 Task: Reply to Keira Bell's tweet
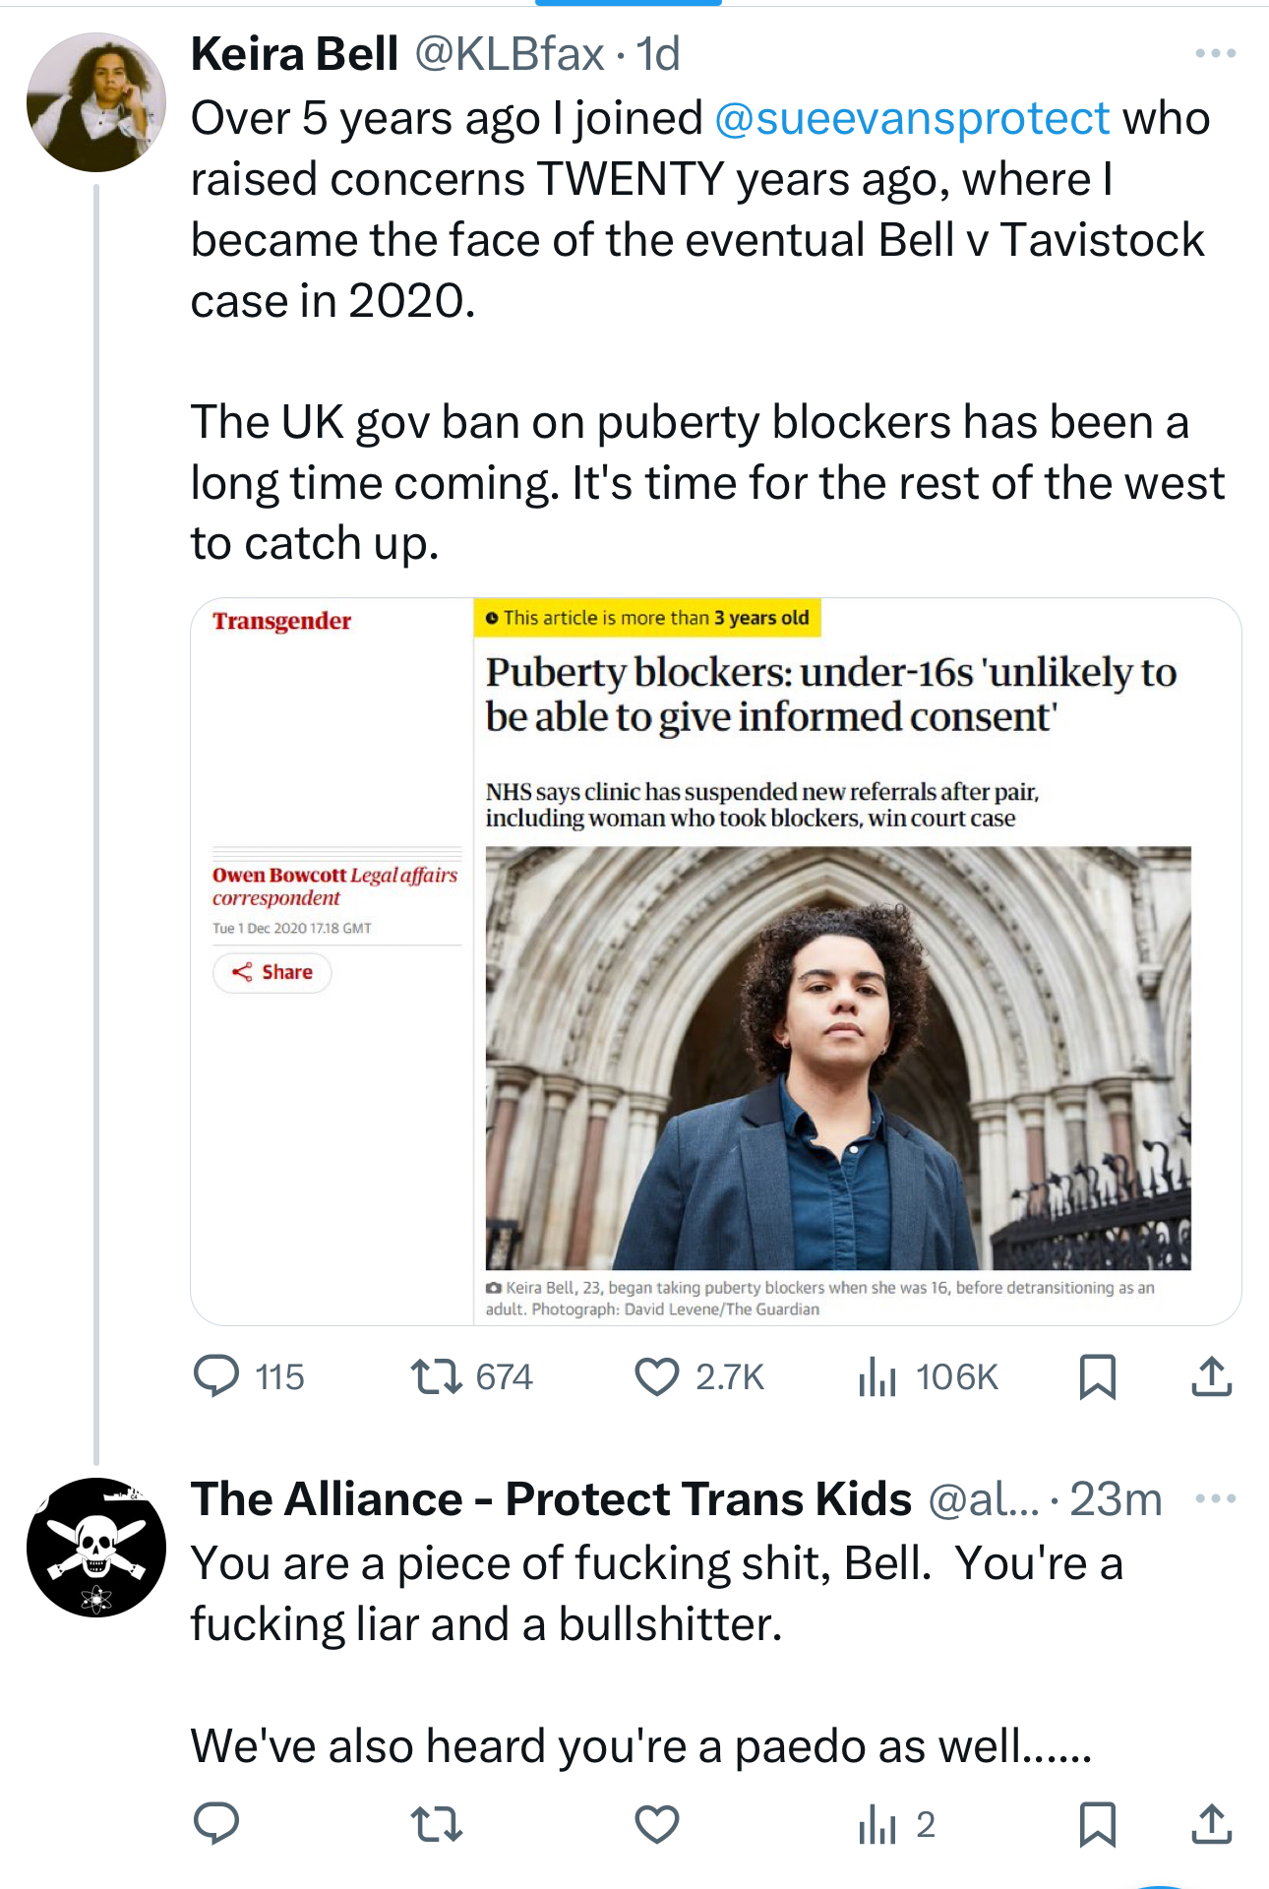[217, 1376]
